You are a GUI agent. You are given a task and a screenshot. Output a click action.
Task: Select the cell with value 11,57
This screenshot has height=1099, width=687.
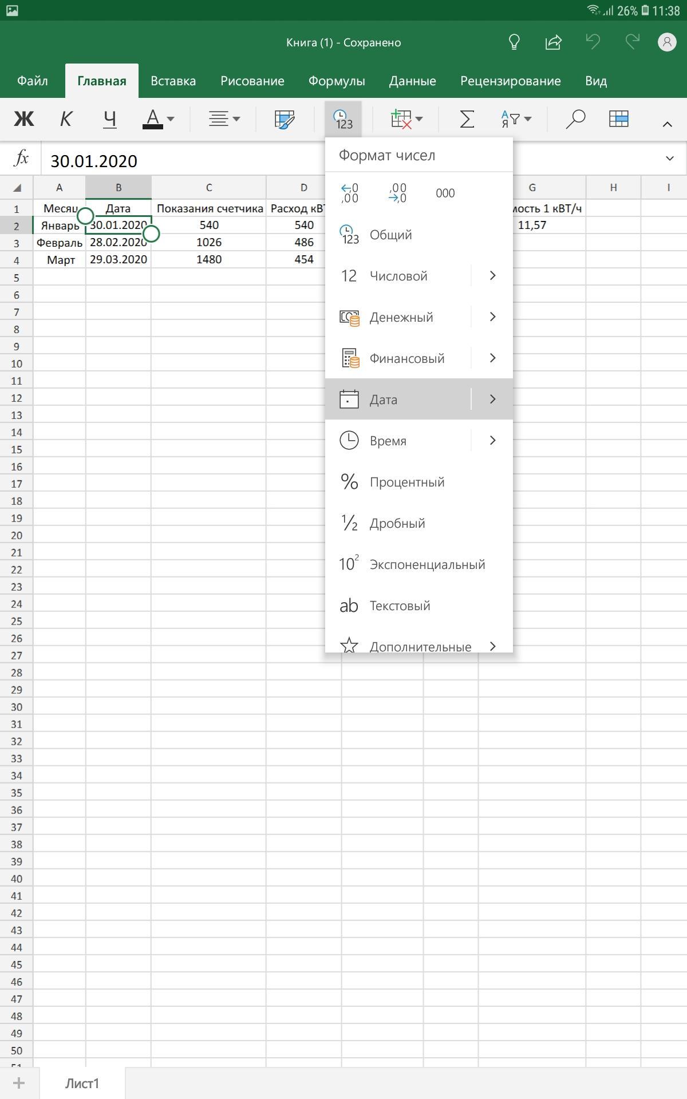coord(532,225)
